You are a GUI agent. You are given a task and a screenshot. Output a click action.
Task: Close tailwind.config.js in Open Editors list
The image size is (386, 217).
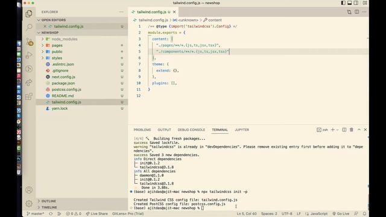click(45, 27)
